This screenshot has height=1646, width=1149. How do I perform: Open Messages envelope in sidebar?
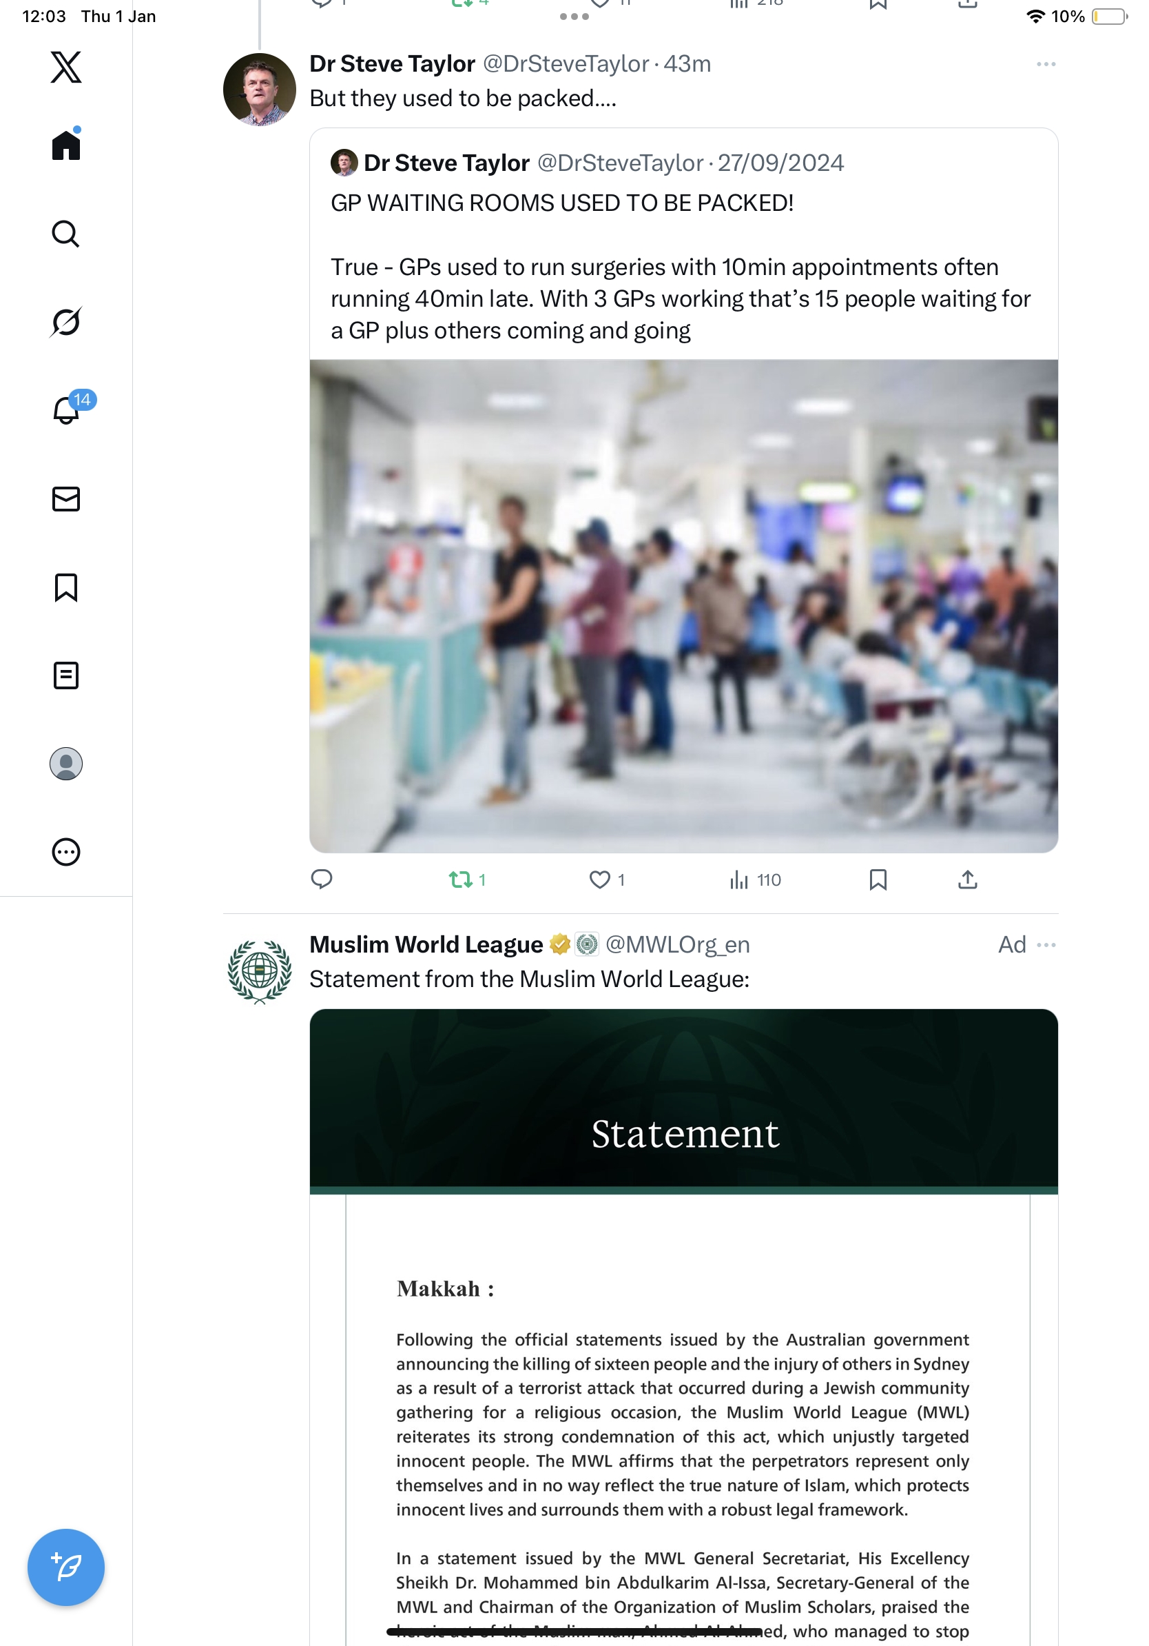click(x=66, y=499)
